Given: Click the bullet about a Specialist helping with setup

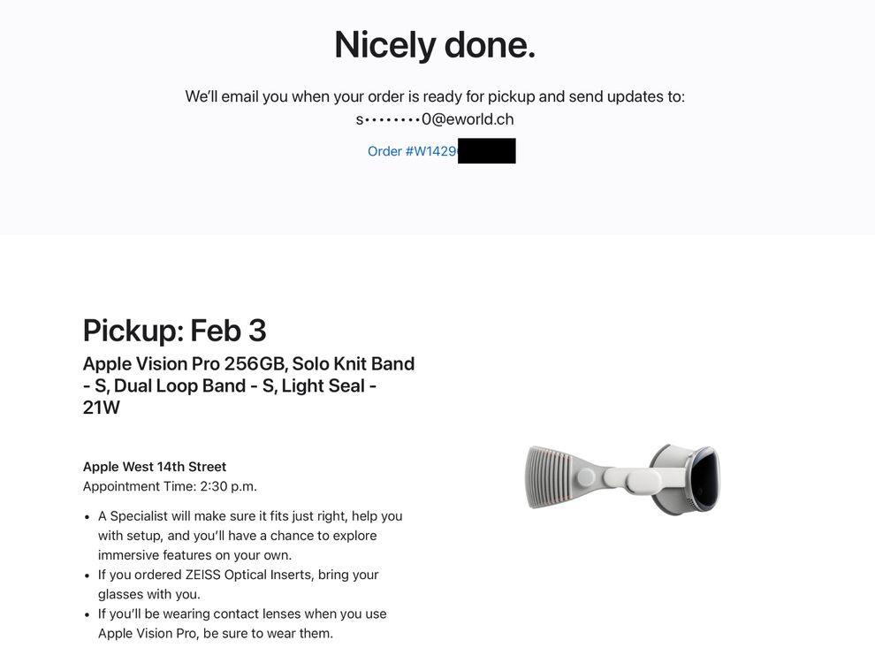Looking at the screenshot, I should [x=250, y=535].
